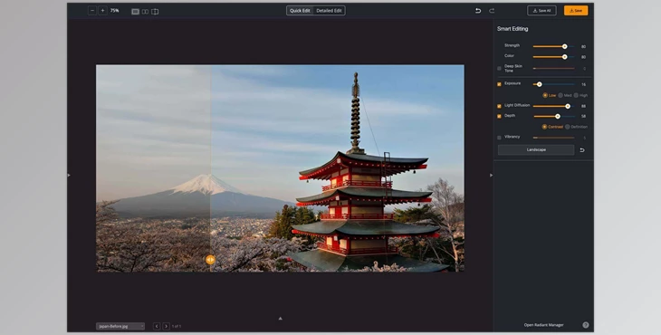Click the Strength slider handle
Screen dimensions: 661x335
click(x=564, y=46)
